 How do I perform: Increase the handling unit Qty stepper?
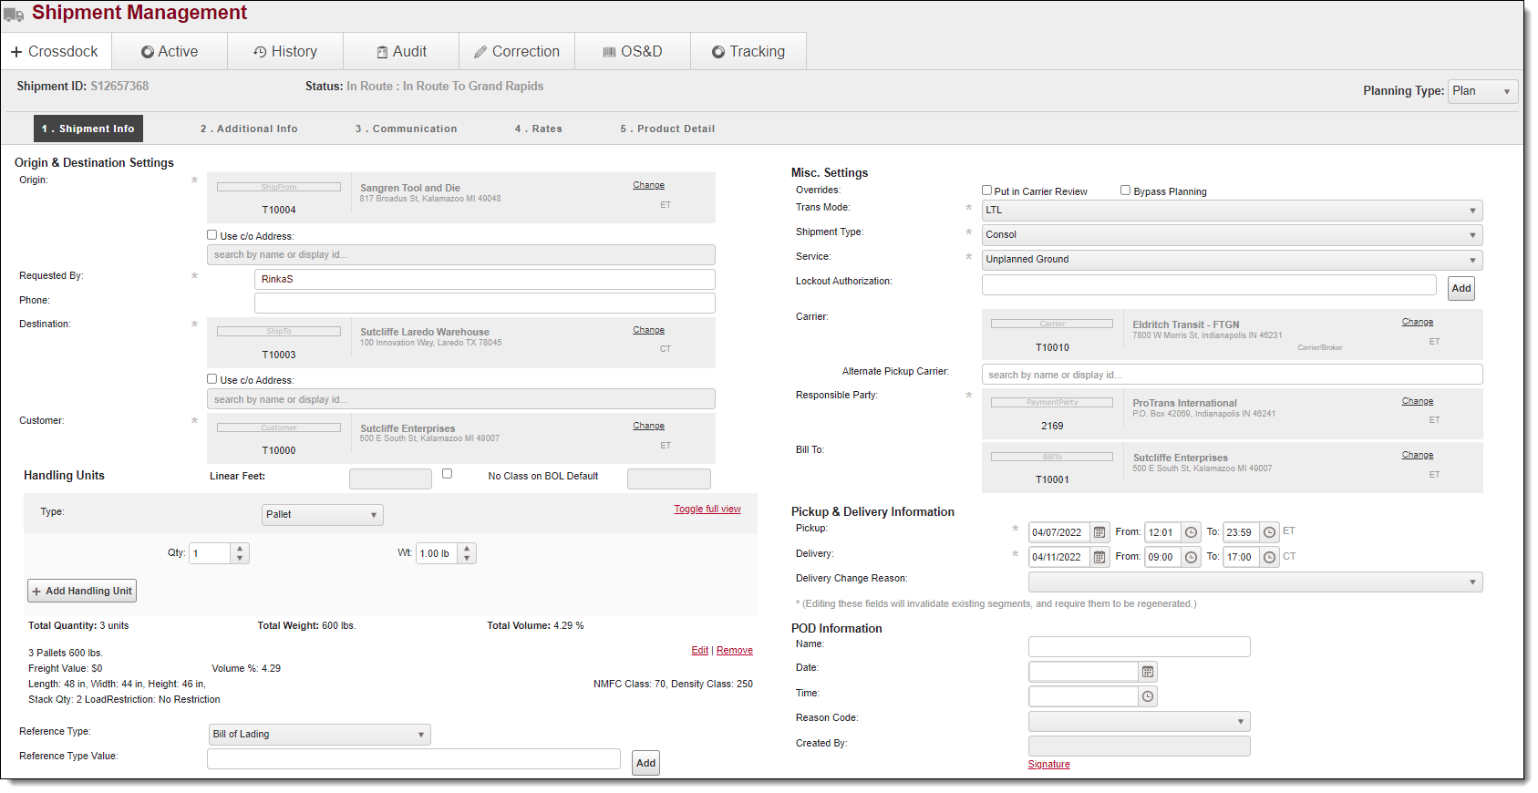[x=240, y=549]
